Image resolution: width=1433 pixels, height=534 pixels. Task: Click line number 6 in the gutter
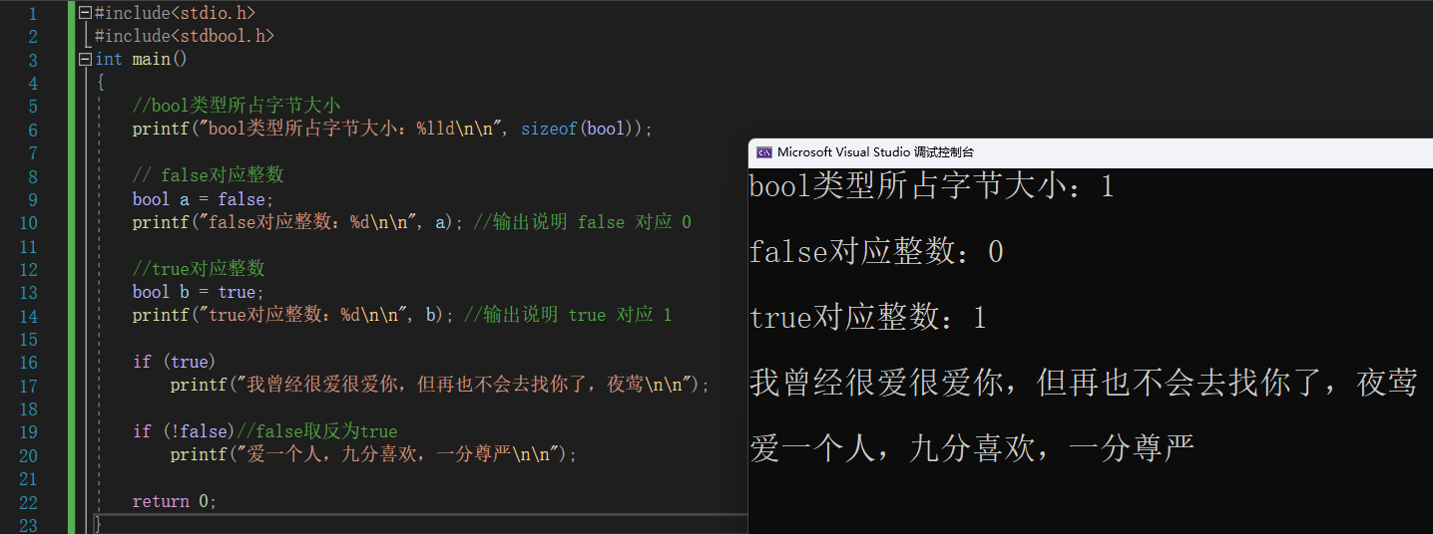pyautogui.click(x=32, y=130)
